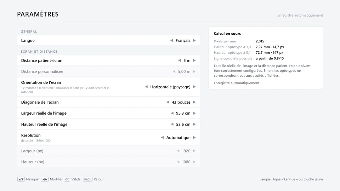The image size is (340, 191).
Task: Click the Langue row label
Action: 28,40
